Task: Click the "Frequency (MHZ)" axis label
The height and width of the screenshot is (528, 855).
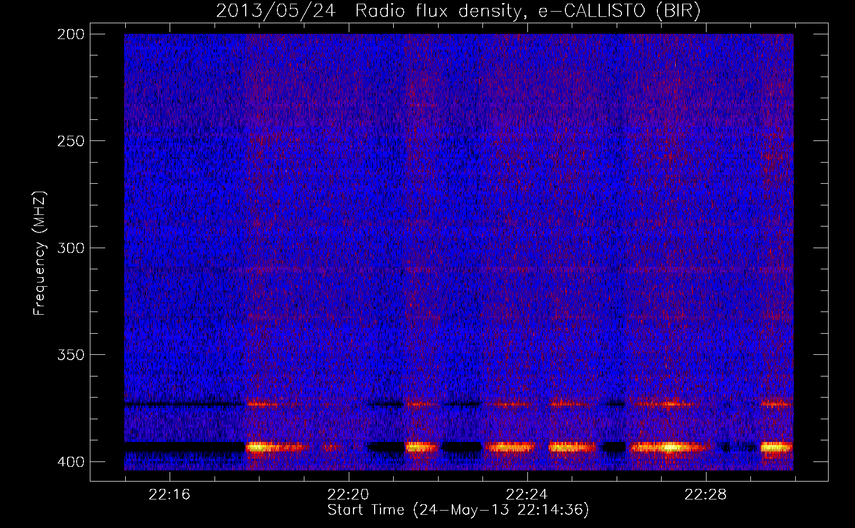Action: pyautogui.click(x=40, y=253)
